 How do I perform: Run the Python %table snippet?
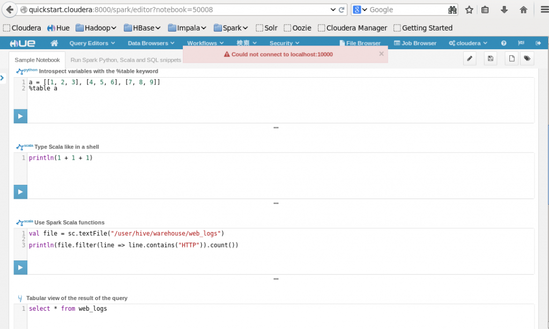20,116
